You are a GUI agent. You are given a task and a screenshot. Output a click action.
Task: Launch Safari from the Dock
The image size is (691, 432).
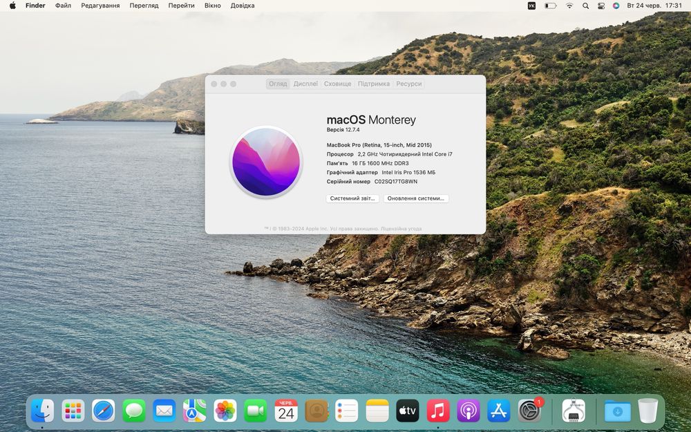click(103, 411)
